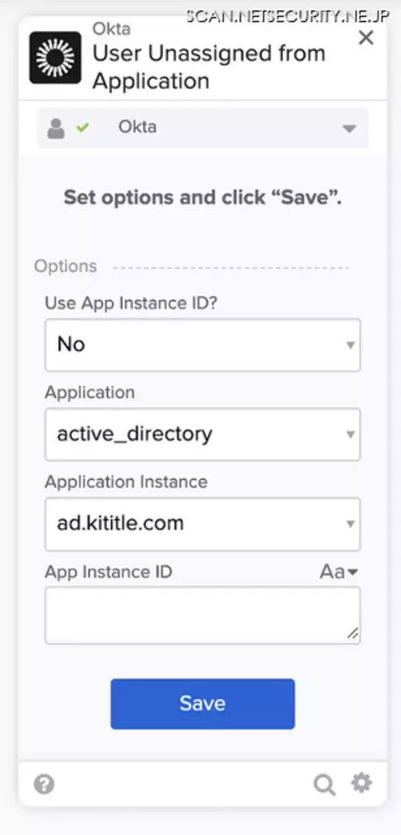Click the user account avatar icon
Image resolution: width=401 pixels, height=835 pixels.
[x=57, y=128]
